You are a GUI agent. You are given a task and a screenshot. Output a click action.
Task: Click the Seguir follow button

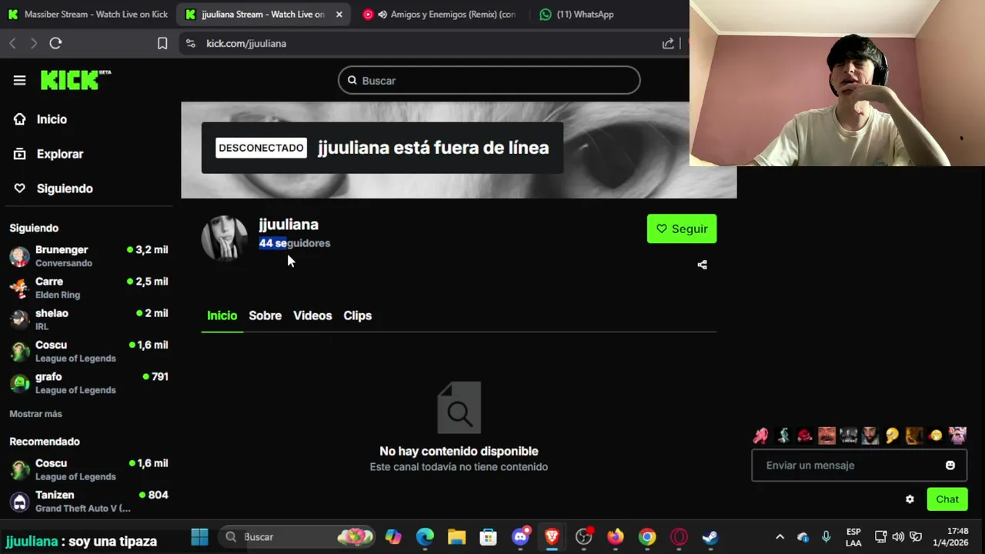[682, 229]
